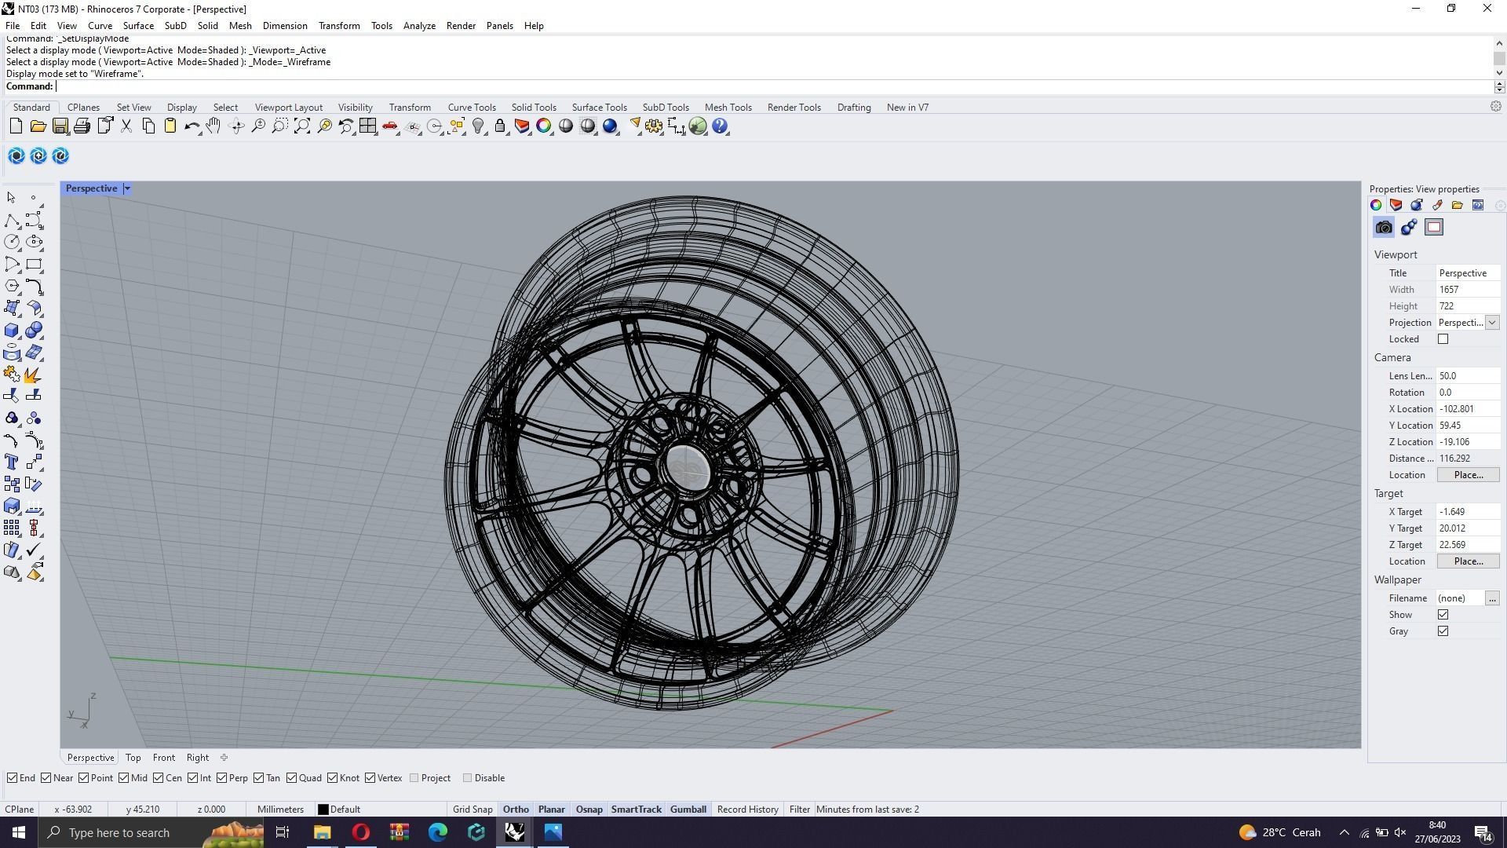Select the Pan hand tool

coord(213,126)
